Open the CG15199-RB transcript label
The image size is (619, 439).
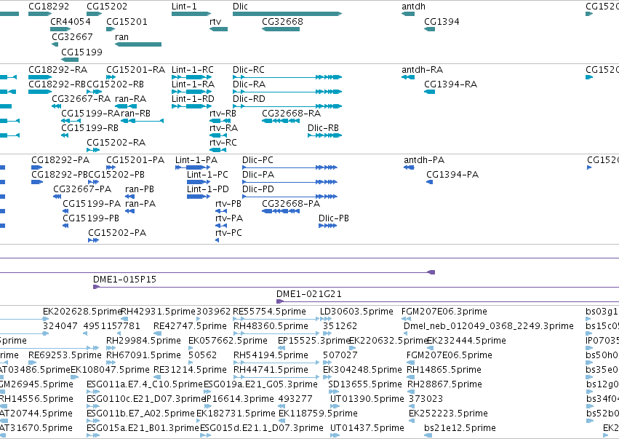pos(89,128)
